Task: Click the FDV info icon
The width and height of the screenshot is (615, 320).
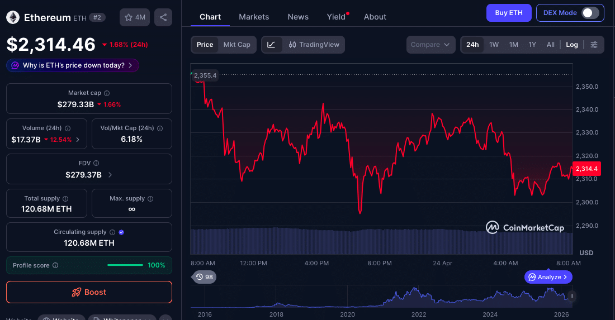Action: click(96, 163)
